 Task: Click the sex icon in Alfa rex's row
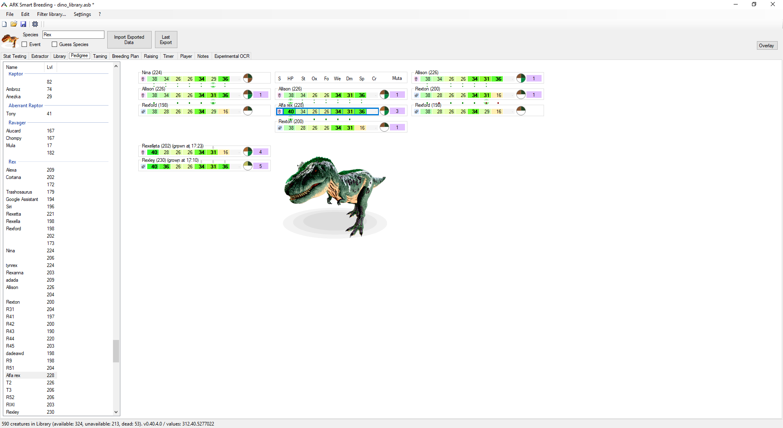coord(280,112)
